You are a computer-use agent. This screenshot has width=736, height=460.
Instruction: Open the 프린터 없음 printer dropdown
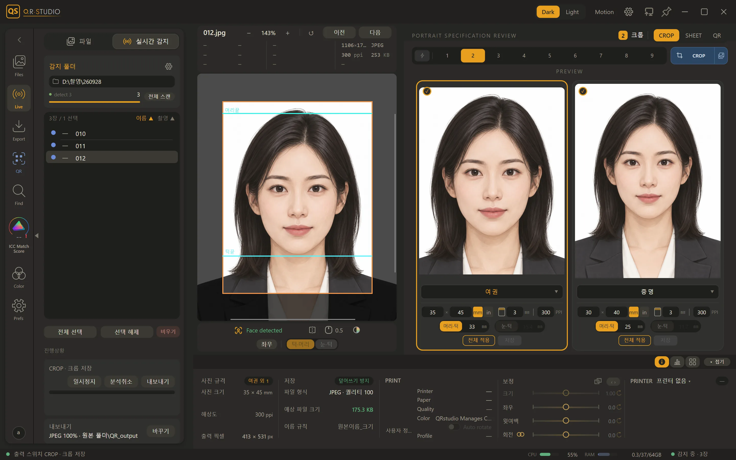673,381
